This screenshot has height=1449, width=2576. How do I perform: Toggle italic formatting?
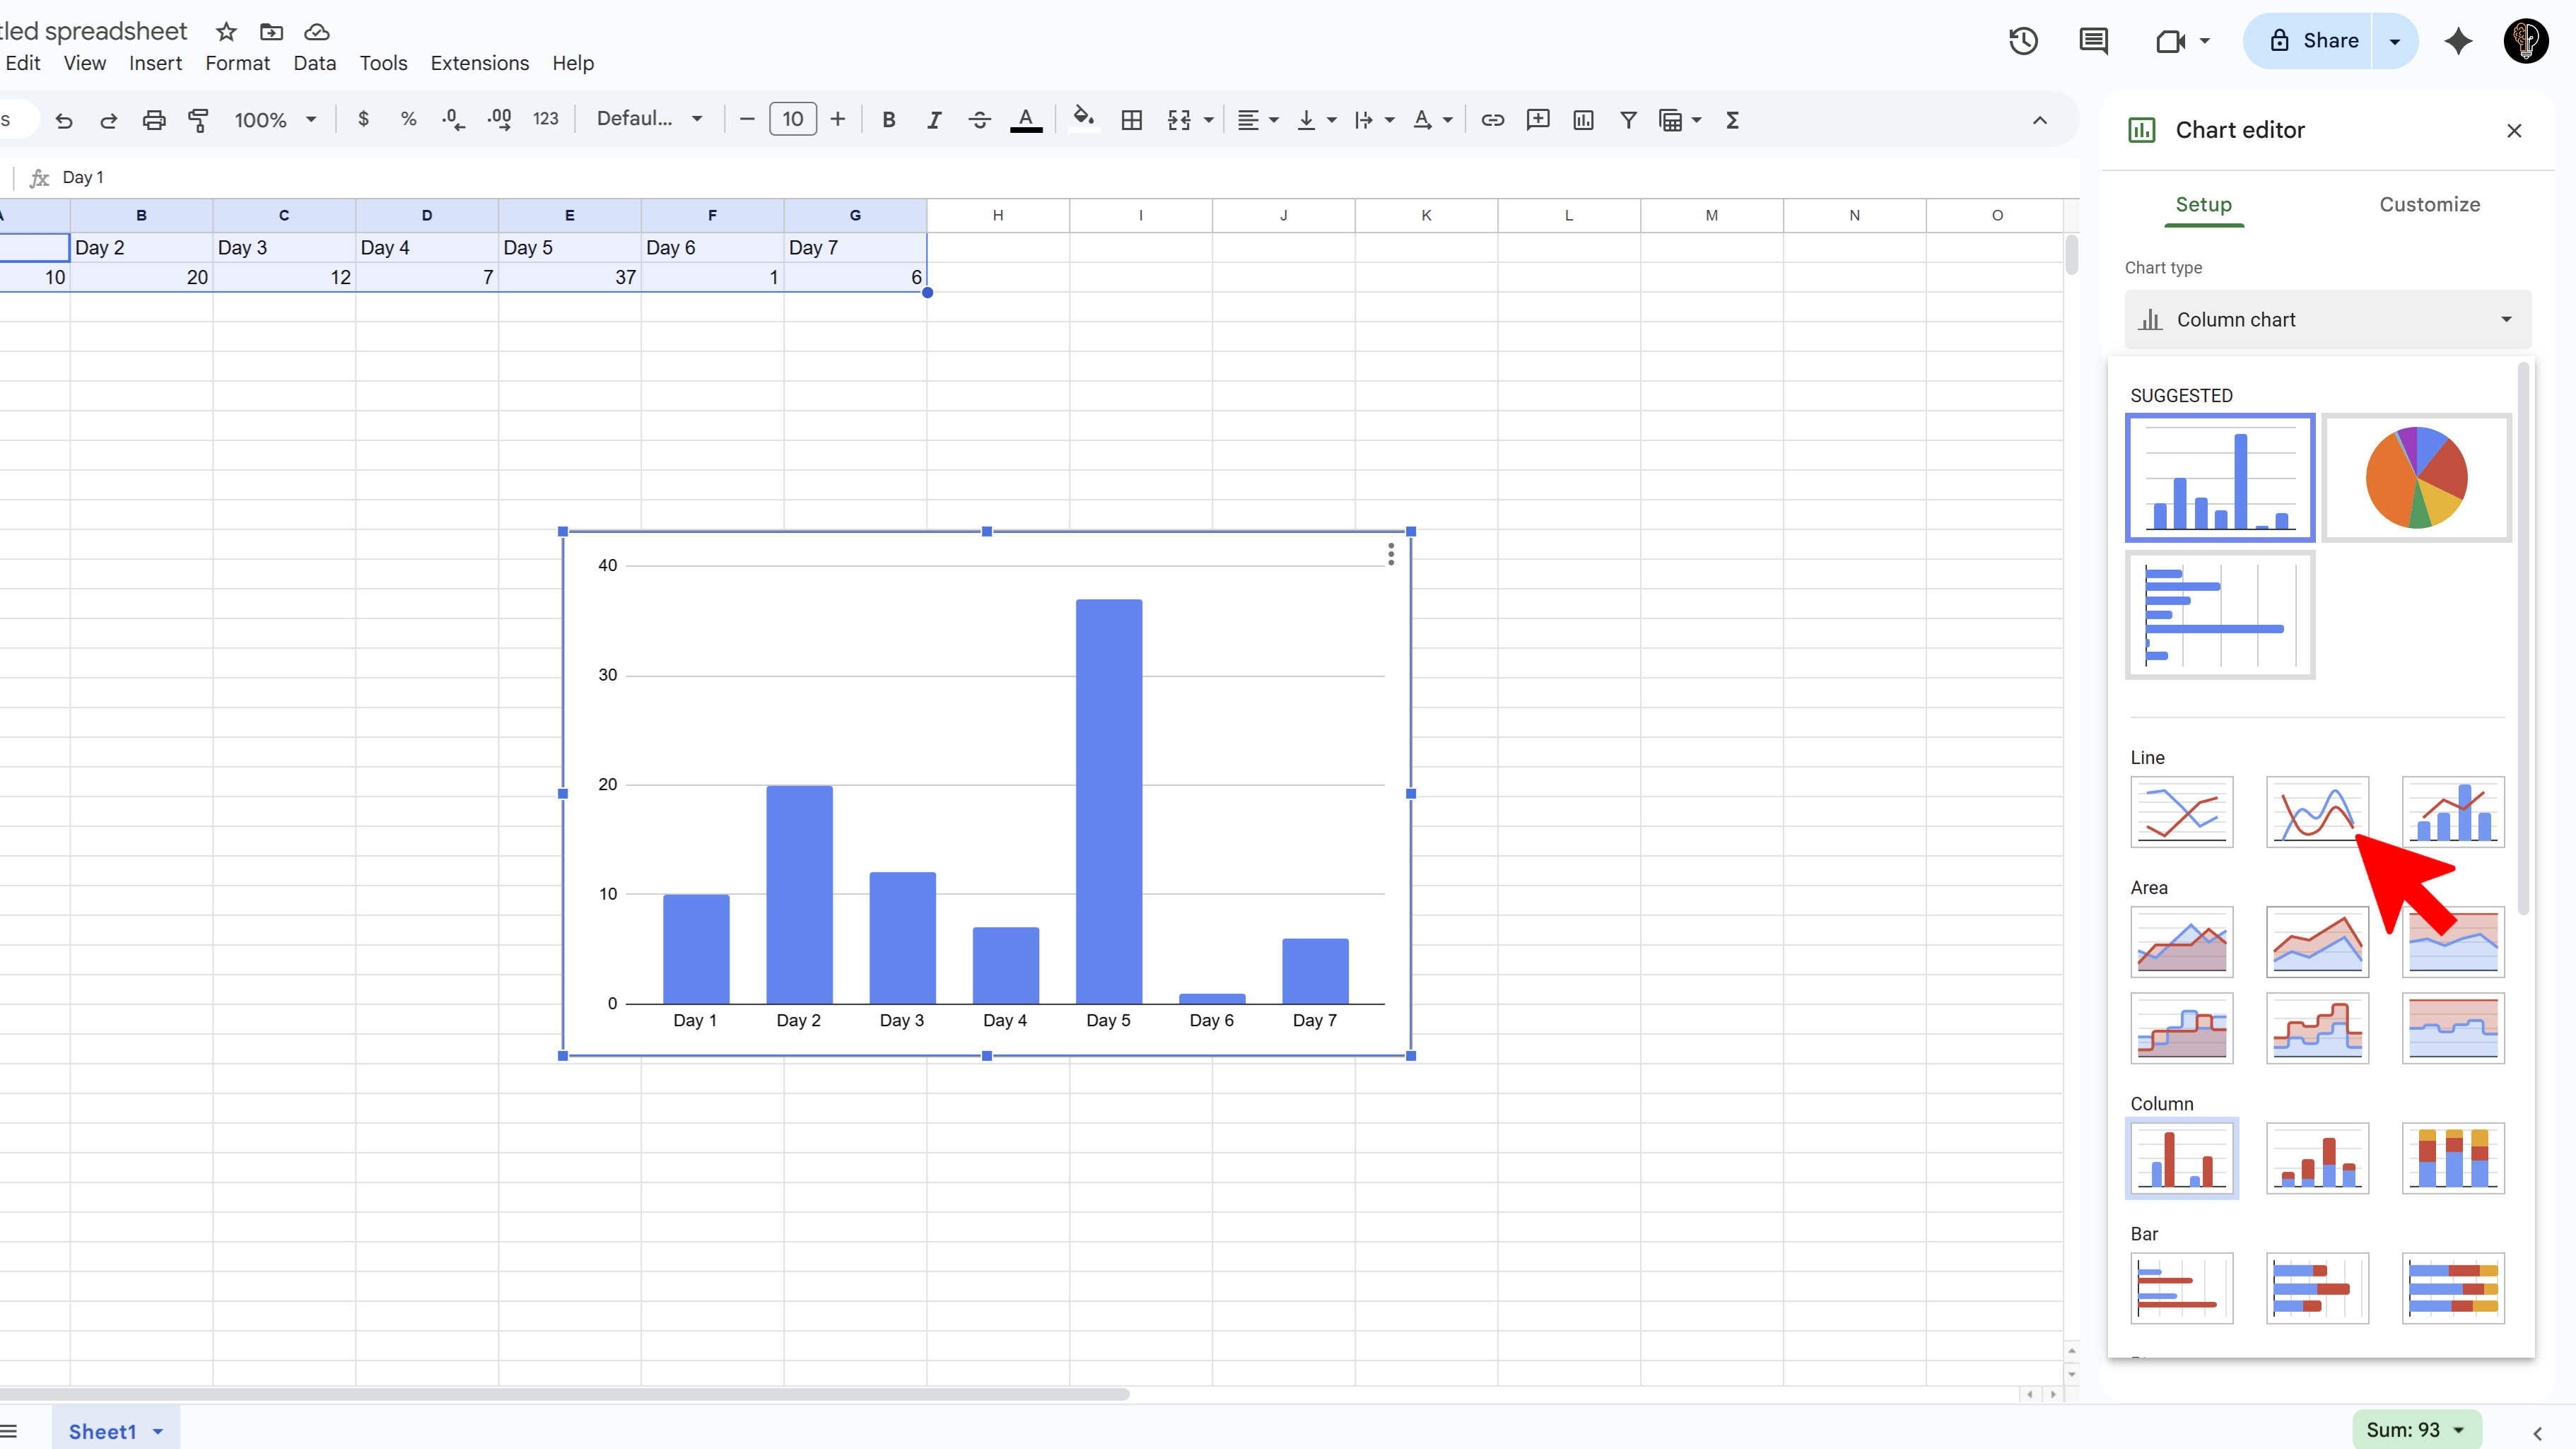[x=934, y=119]
